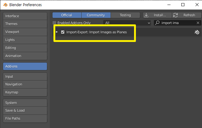
Task: Click the Refresh circular arrows icon
Action: click(x=175, y=15)
